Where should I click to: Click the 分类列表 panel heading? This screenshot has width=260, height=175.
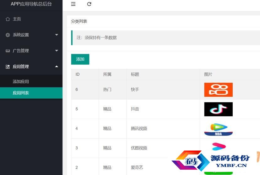79,21
